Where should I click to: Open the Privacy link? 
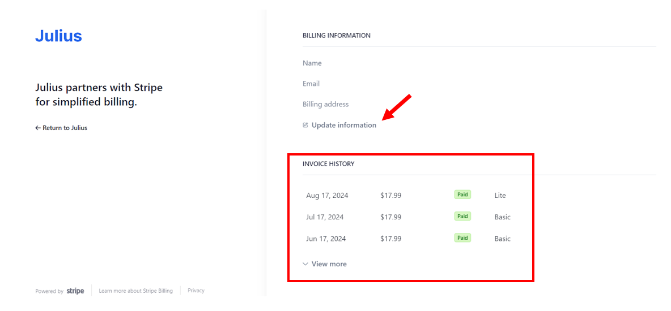click(x=196, y=291)
